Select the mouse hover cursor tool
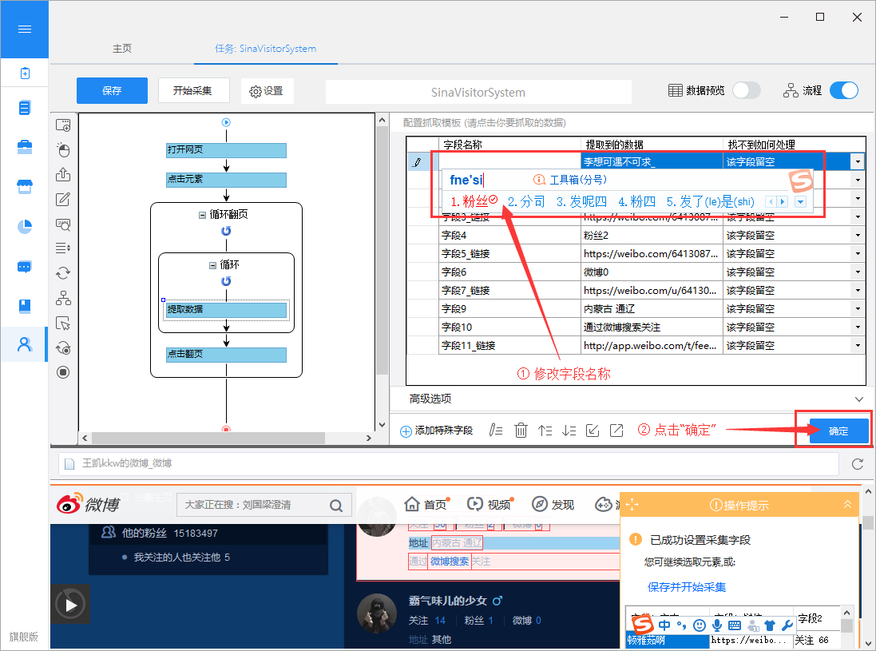876x651 pixels. 63,323
